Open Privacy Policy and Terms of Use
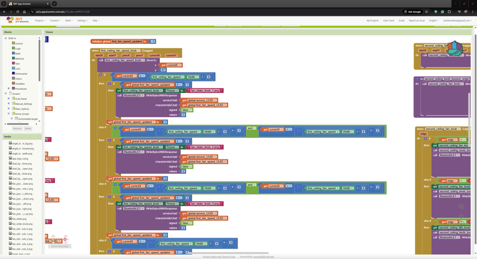This screenshot has width=477, height=259. [219, 257]
